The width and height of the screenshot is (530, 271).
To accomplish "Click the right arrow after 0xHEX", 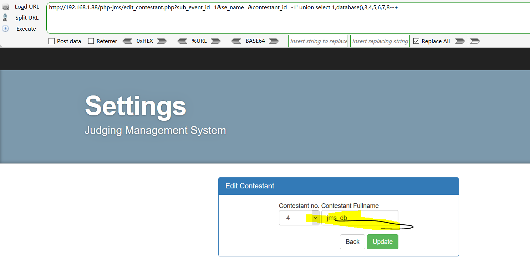I will click(x=162, y=41).
